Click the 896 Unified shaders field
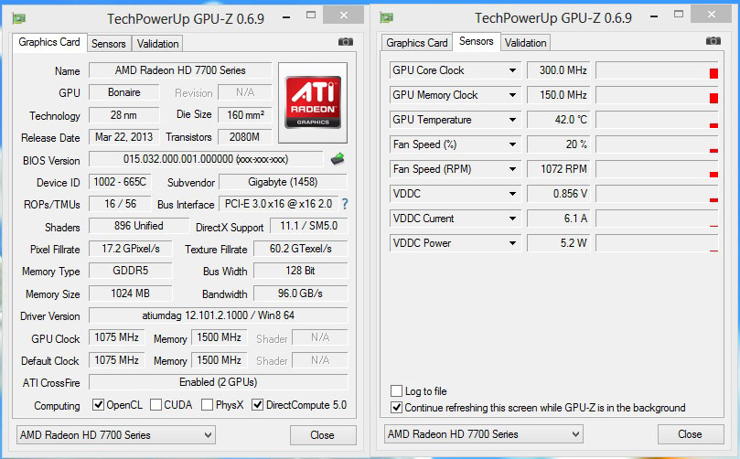The width and height of the screenshot is (740, 459). pyautogui.click(x=139, y=226)
